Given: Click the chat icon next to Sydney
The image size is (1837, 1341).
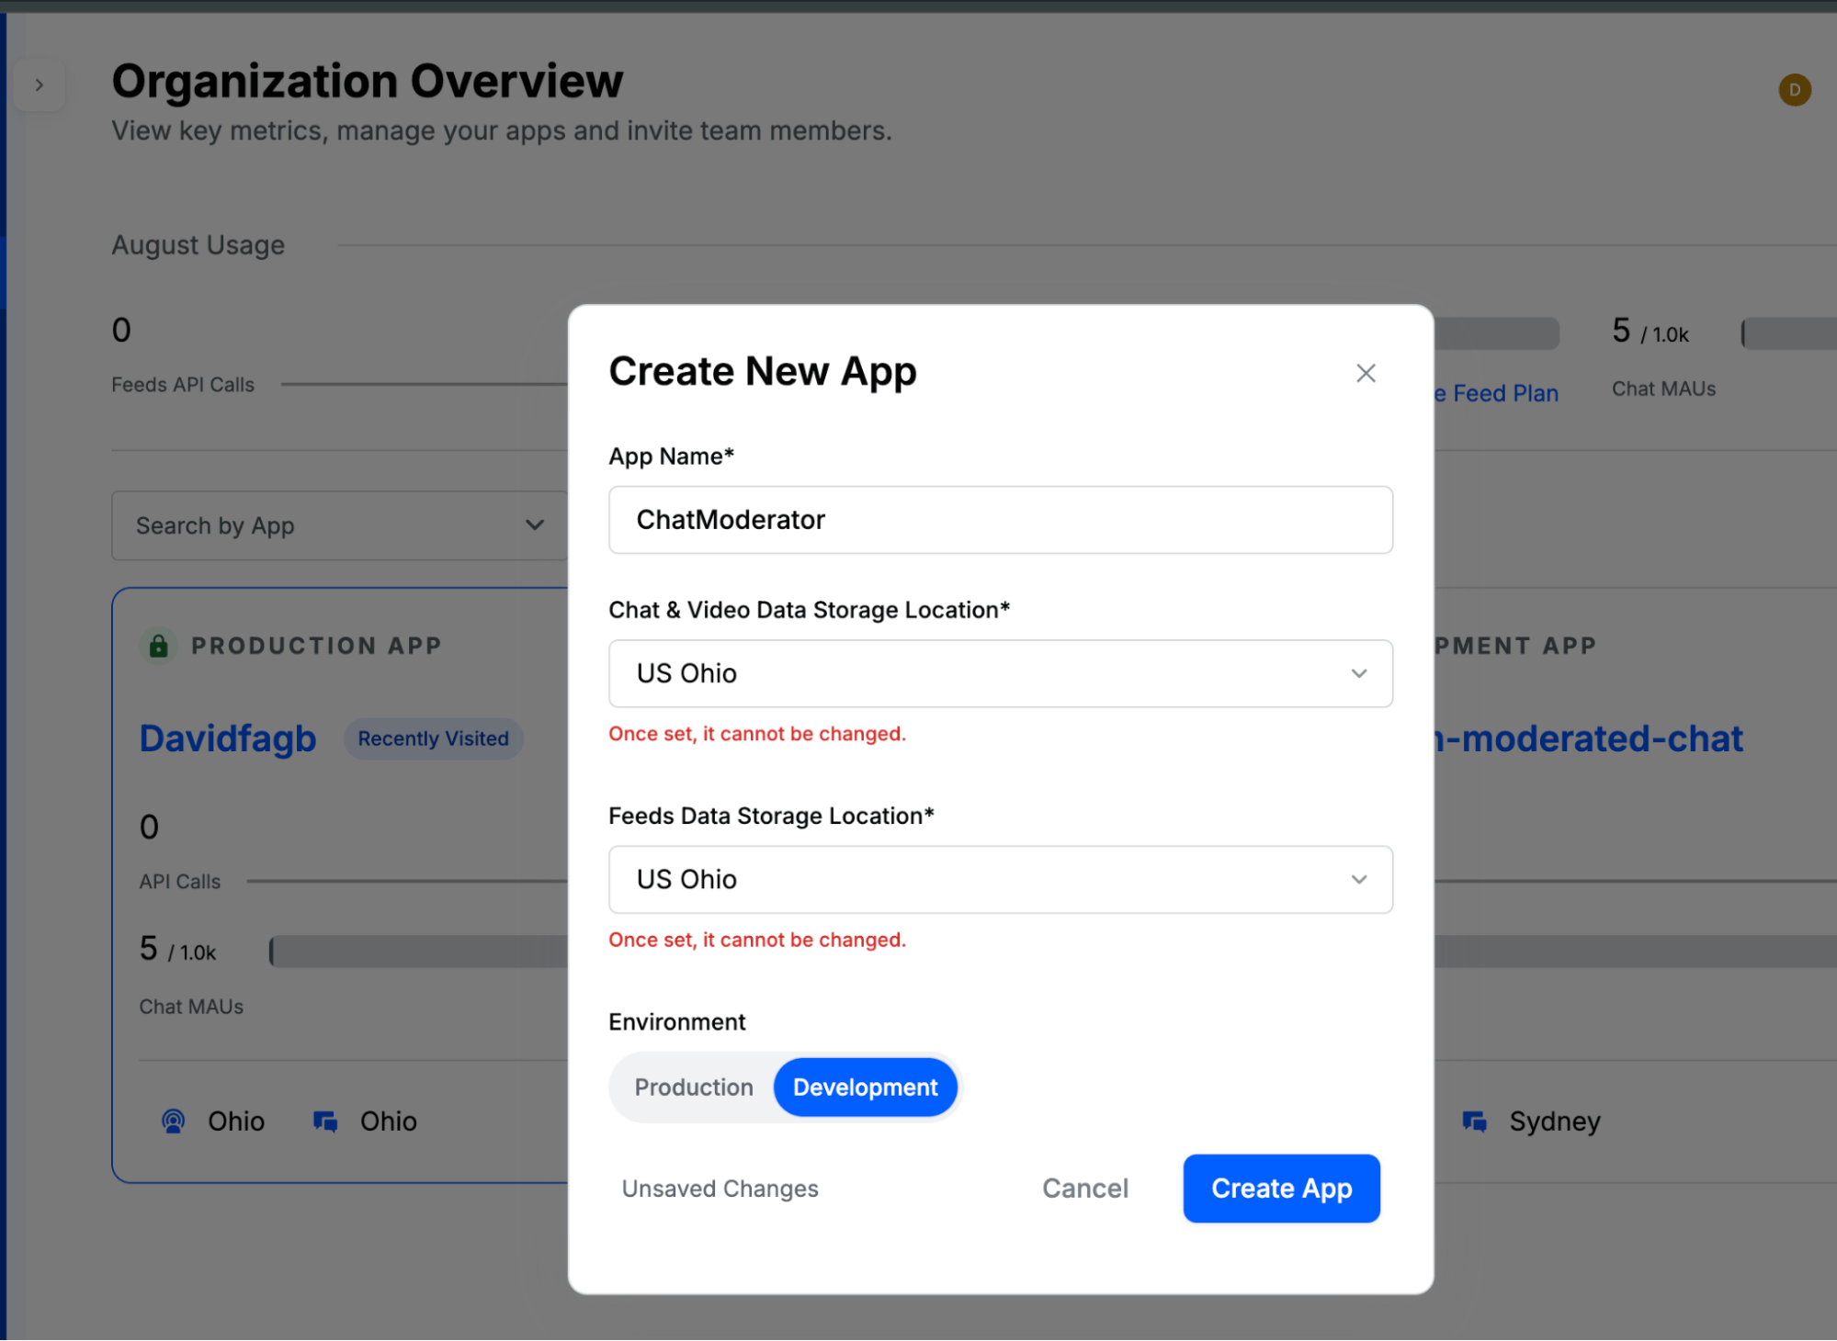Looking at the screenshot, I should point(1475,1121).
